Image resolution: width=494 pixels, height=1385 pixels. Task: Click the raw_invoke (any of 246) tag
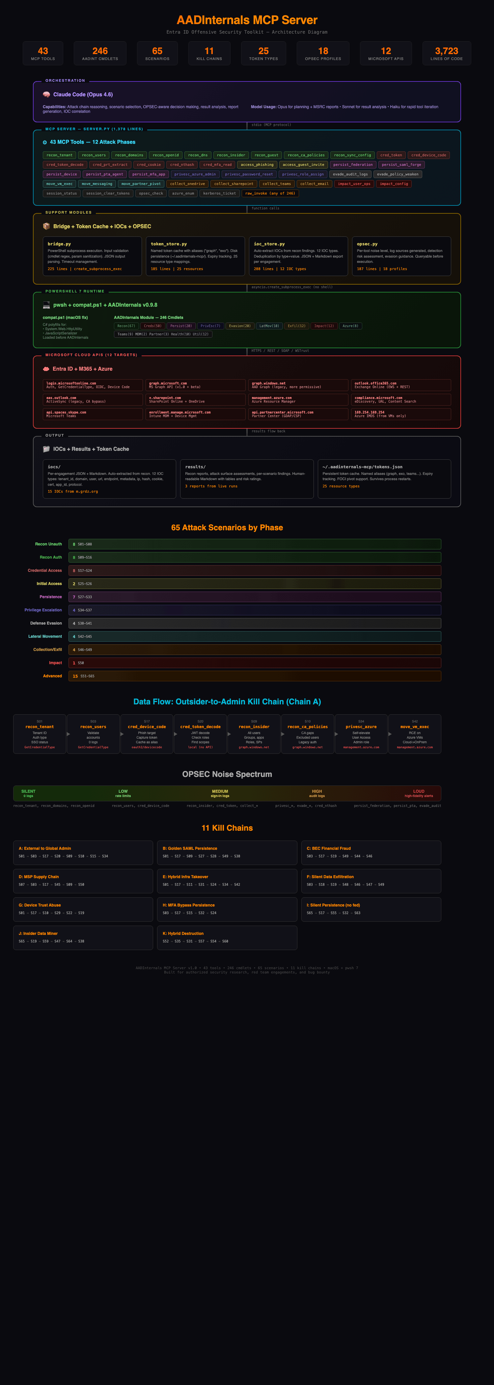(270, 194)
